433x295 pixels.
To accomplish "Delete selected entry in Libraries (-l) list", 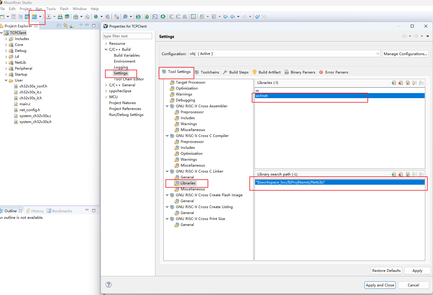I will (x=401, y=83).
